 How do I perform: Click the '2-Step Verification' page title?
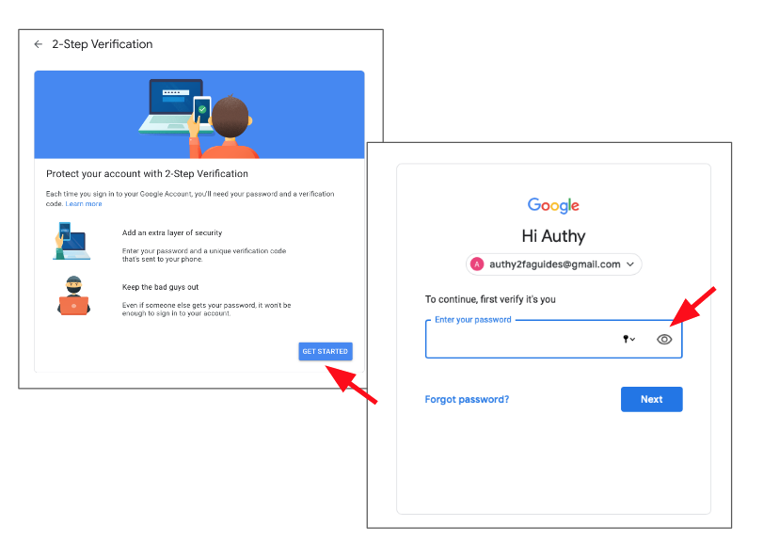[x=103, y=44]
